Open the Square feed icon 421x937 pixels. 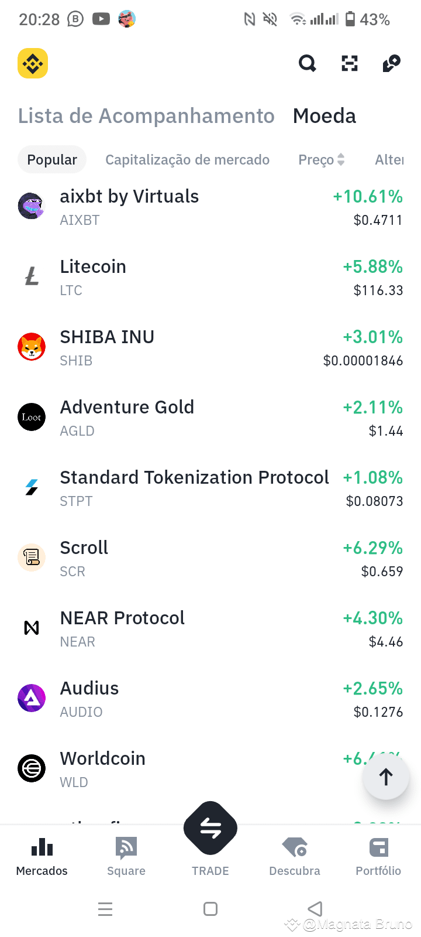click(126, 847)
